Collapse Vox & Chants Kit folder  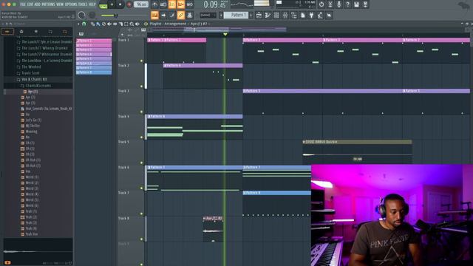point(34,79)
